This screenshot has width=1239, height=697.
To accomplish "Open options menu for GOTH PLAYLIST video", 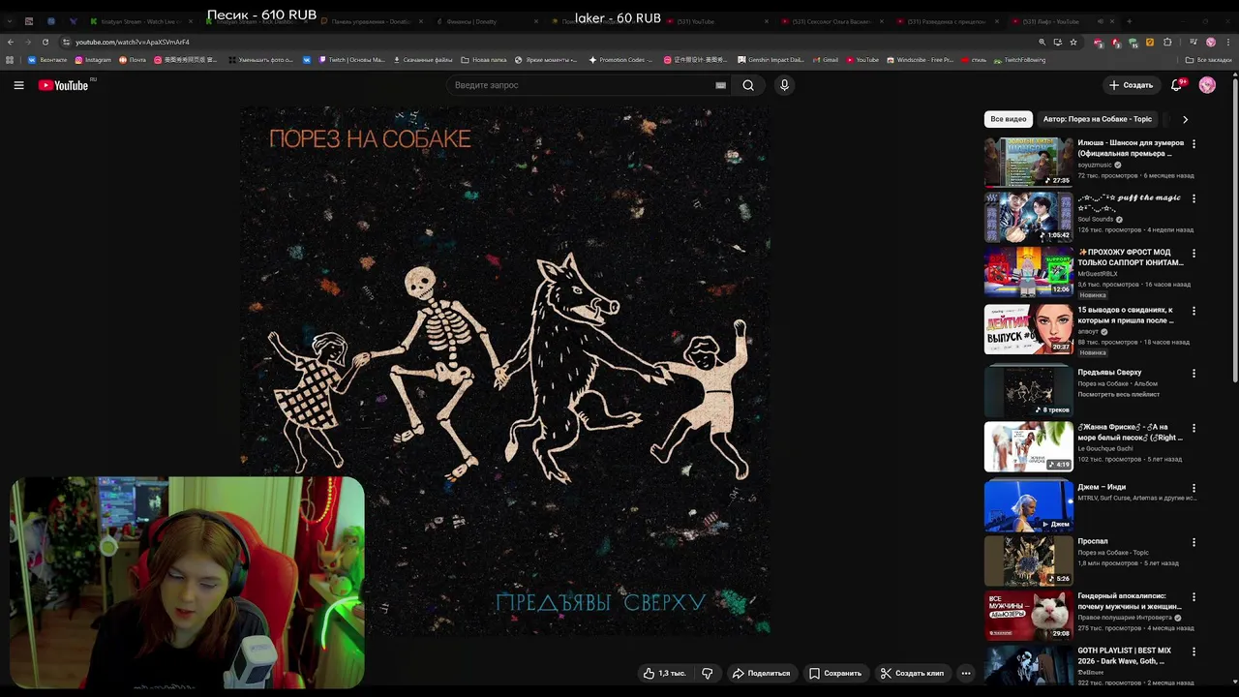I will click(1194, 652).
